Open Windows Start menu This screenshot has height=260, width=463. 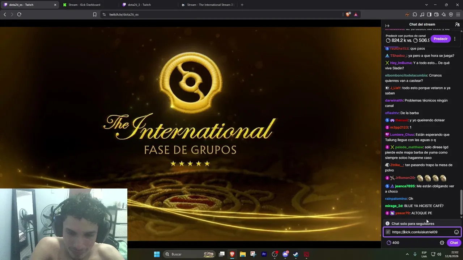[x=157, y=254]
